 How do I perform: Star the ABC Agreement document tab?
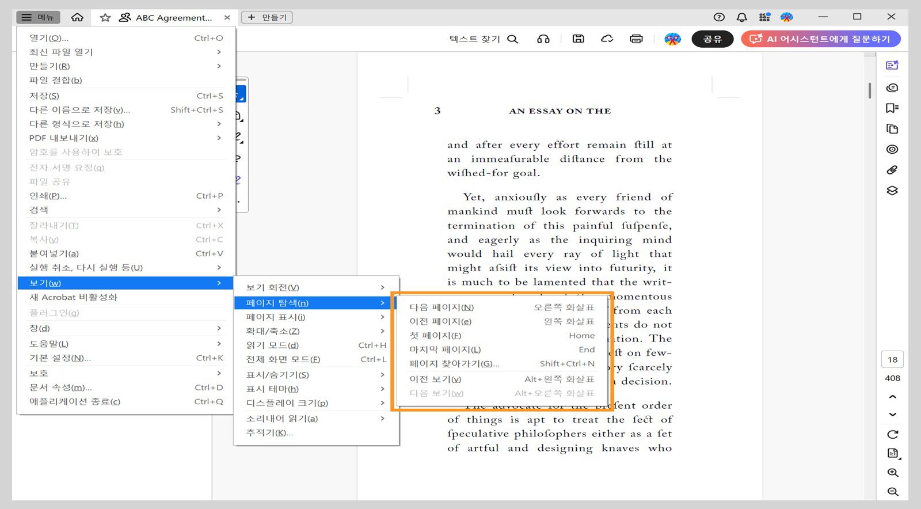pos(105,17)
